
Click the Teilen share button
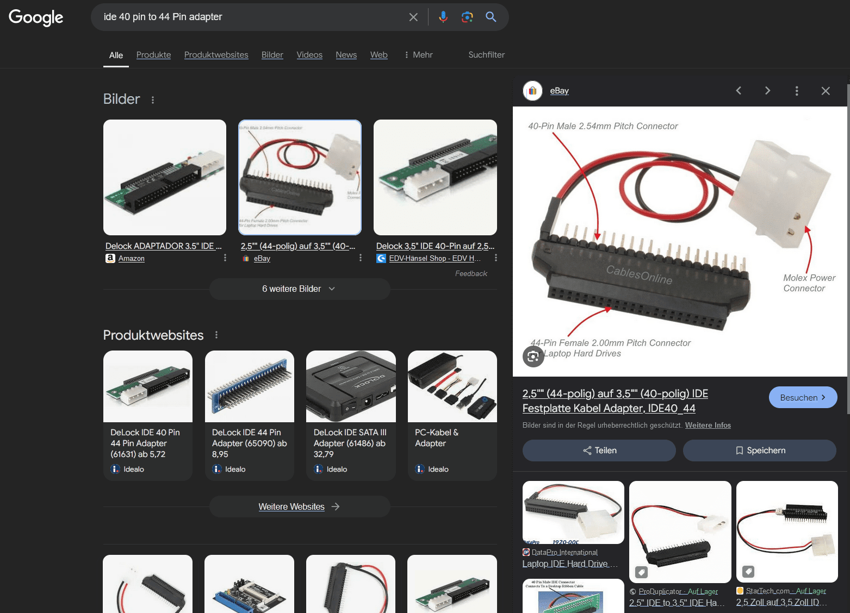(599, 451)
